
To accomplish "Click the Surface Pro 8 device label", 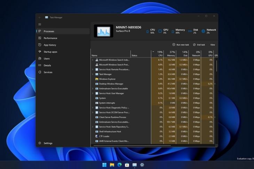I will pos(123,31).
